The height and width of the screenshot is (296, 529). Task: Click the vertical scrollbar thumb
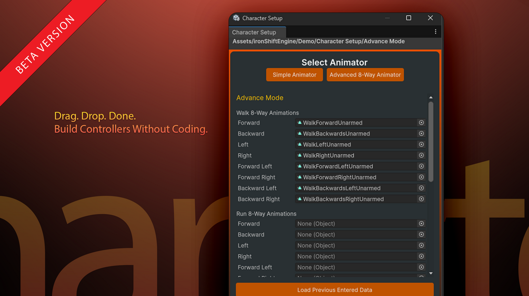point(431,142)
